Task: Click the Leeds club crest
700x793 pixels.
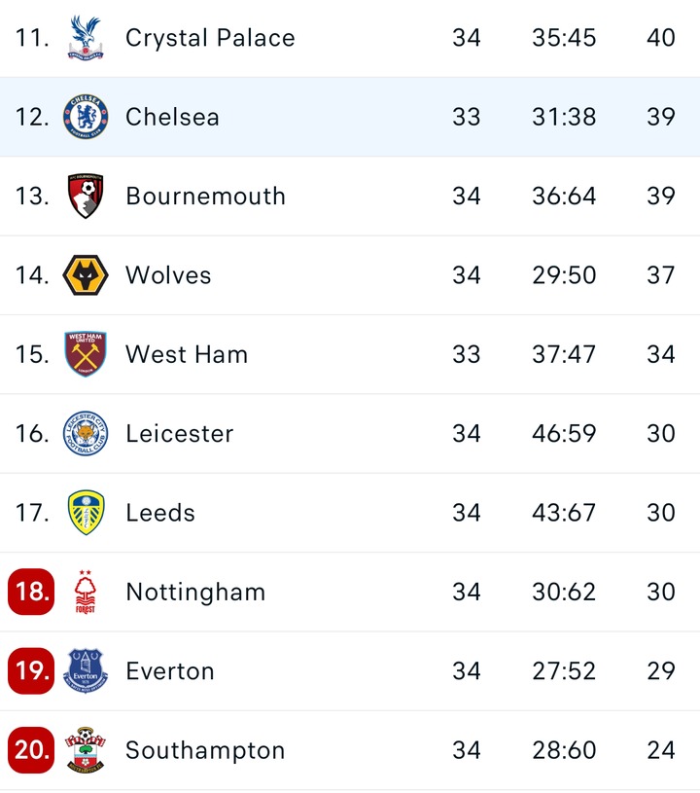Action: coord(86,513)
